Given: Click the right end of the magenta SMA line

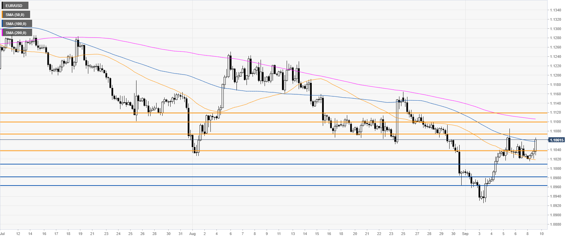Looking at the screenshot, I should click(535, 119).
